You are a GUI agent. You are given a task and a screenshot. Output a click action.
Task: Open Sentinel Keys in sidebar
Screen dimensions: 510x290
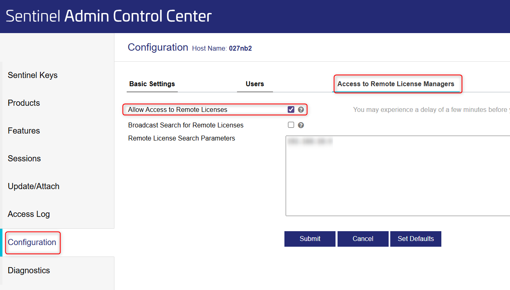pyautogui.click(x=33, y=75)
